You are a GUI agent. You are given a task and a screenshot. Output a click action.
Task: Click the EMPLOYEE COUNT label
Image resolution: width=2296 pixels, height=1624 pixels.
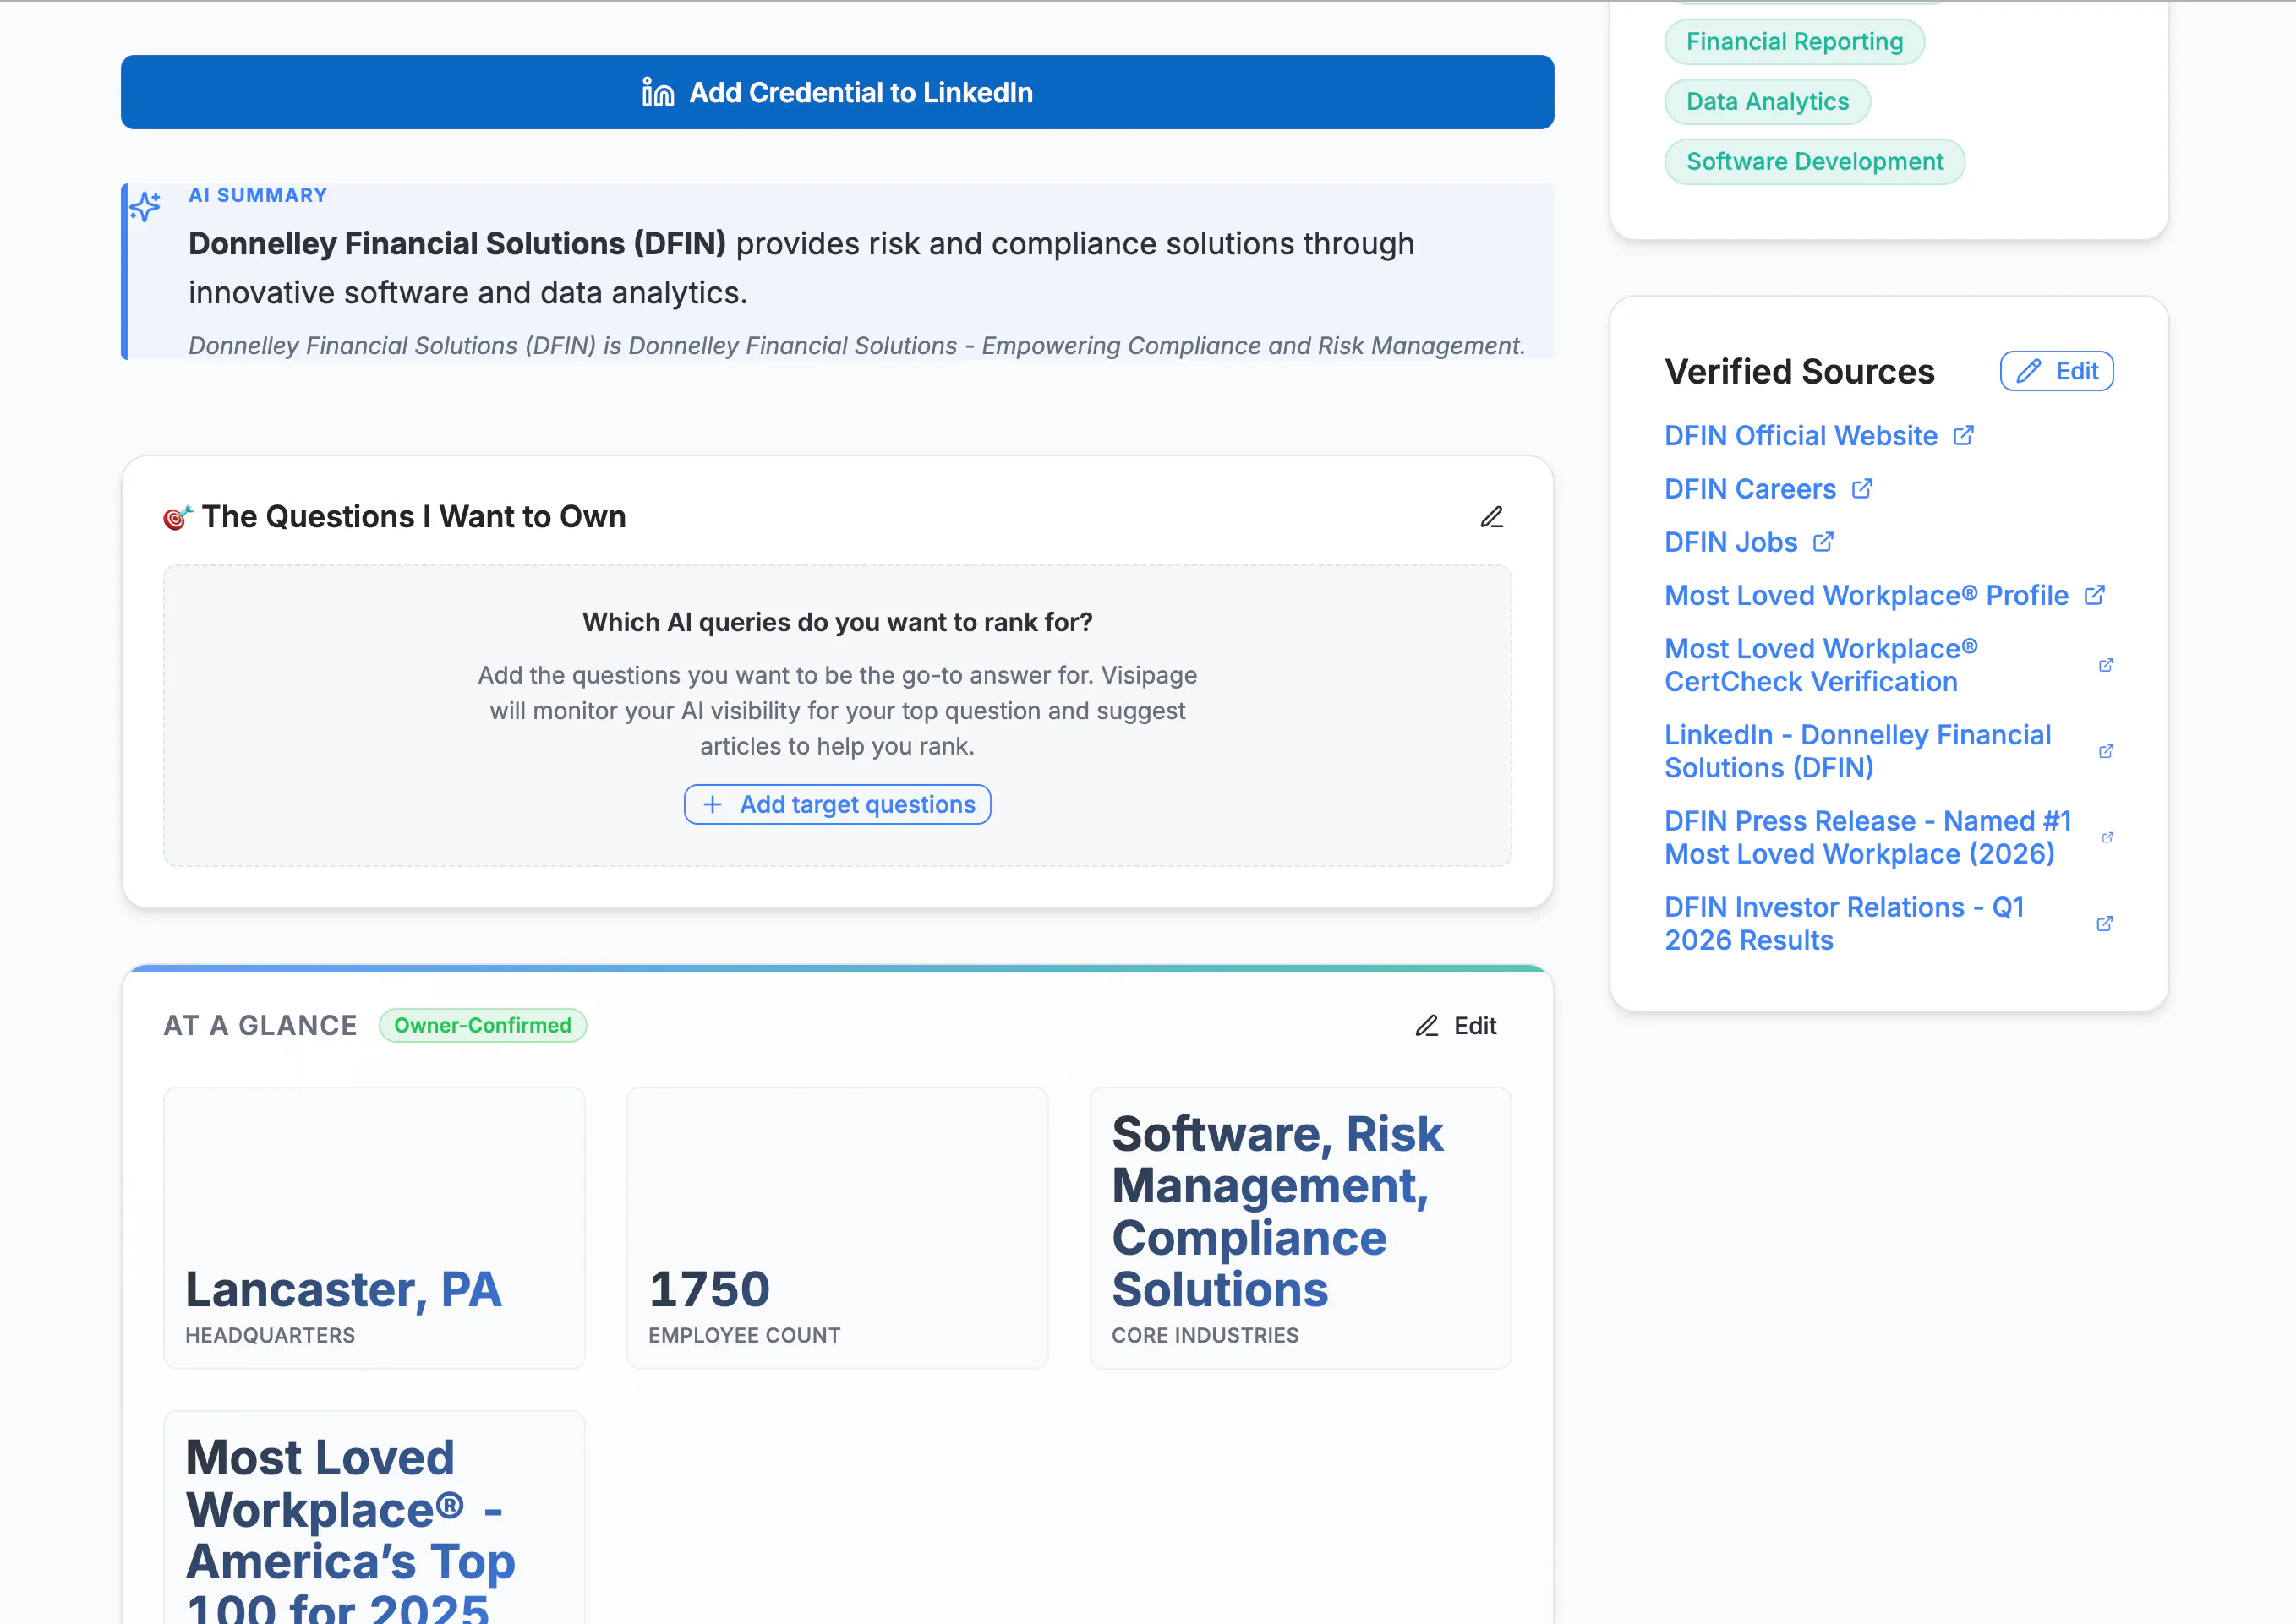point(744,1335)
